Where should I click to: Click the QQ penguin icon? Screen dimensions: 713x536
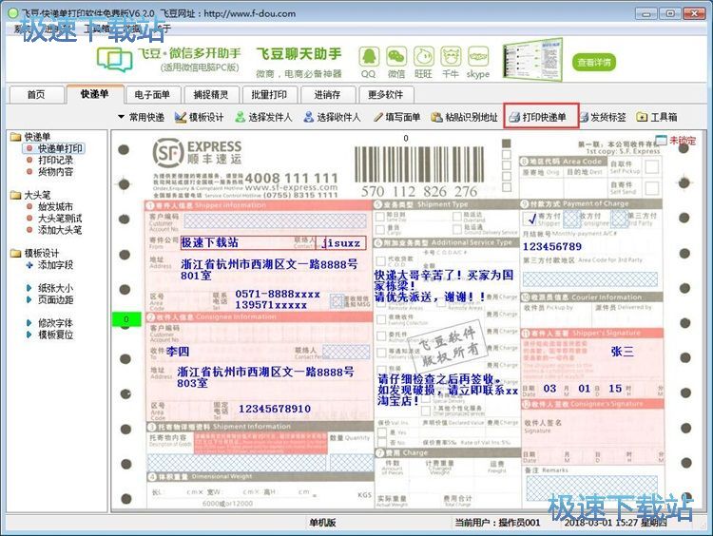(x=369, y=58)
